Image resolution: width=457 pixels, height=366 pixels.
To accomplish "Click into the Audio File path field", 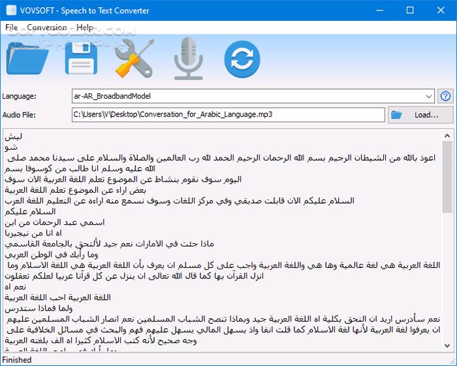I will tap(228, 114).
